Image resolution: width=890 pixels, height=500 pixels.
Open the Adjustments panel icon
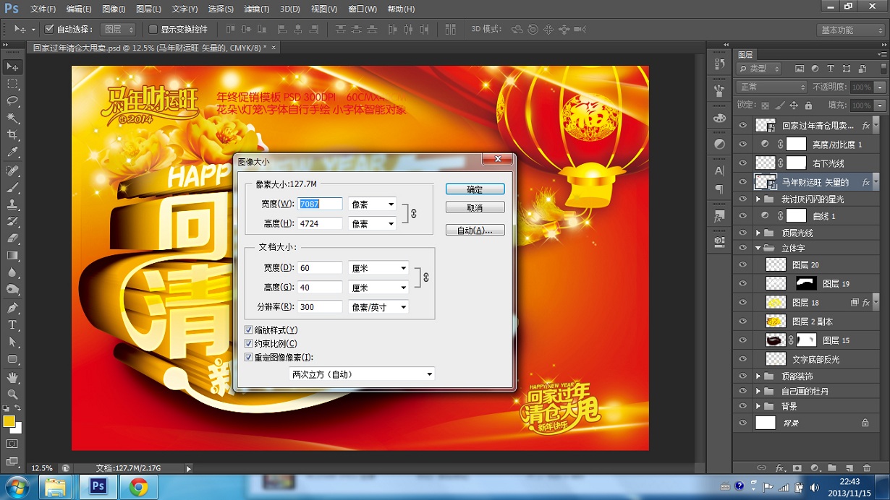coord(719,145)
